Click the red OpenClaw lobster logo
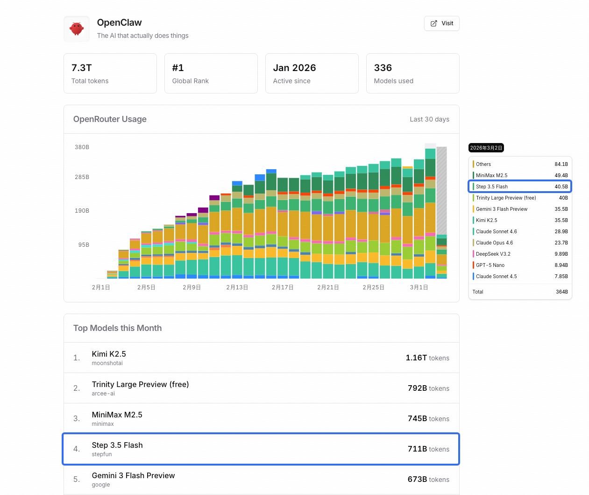 77,29
